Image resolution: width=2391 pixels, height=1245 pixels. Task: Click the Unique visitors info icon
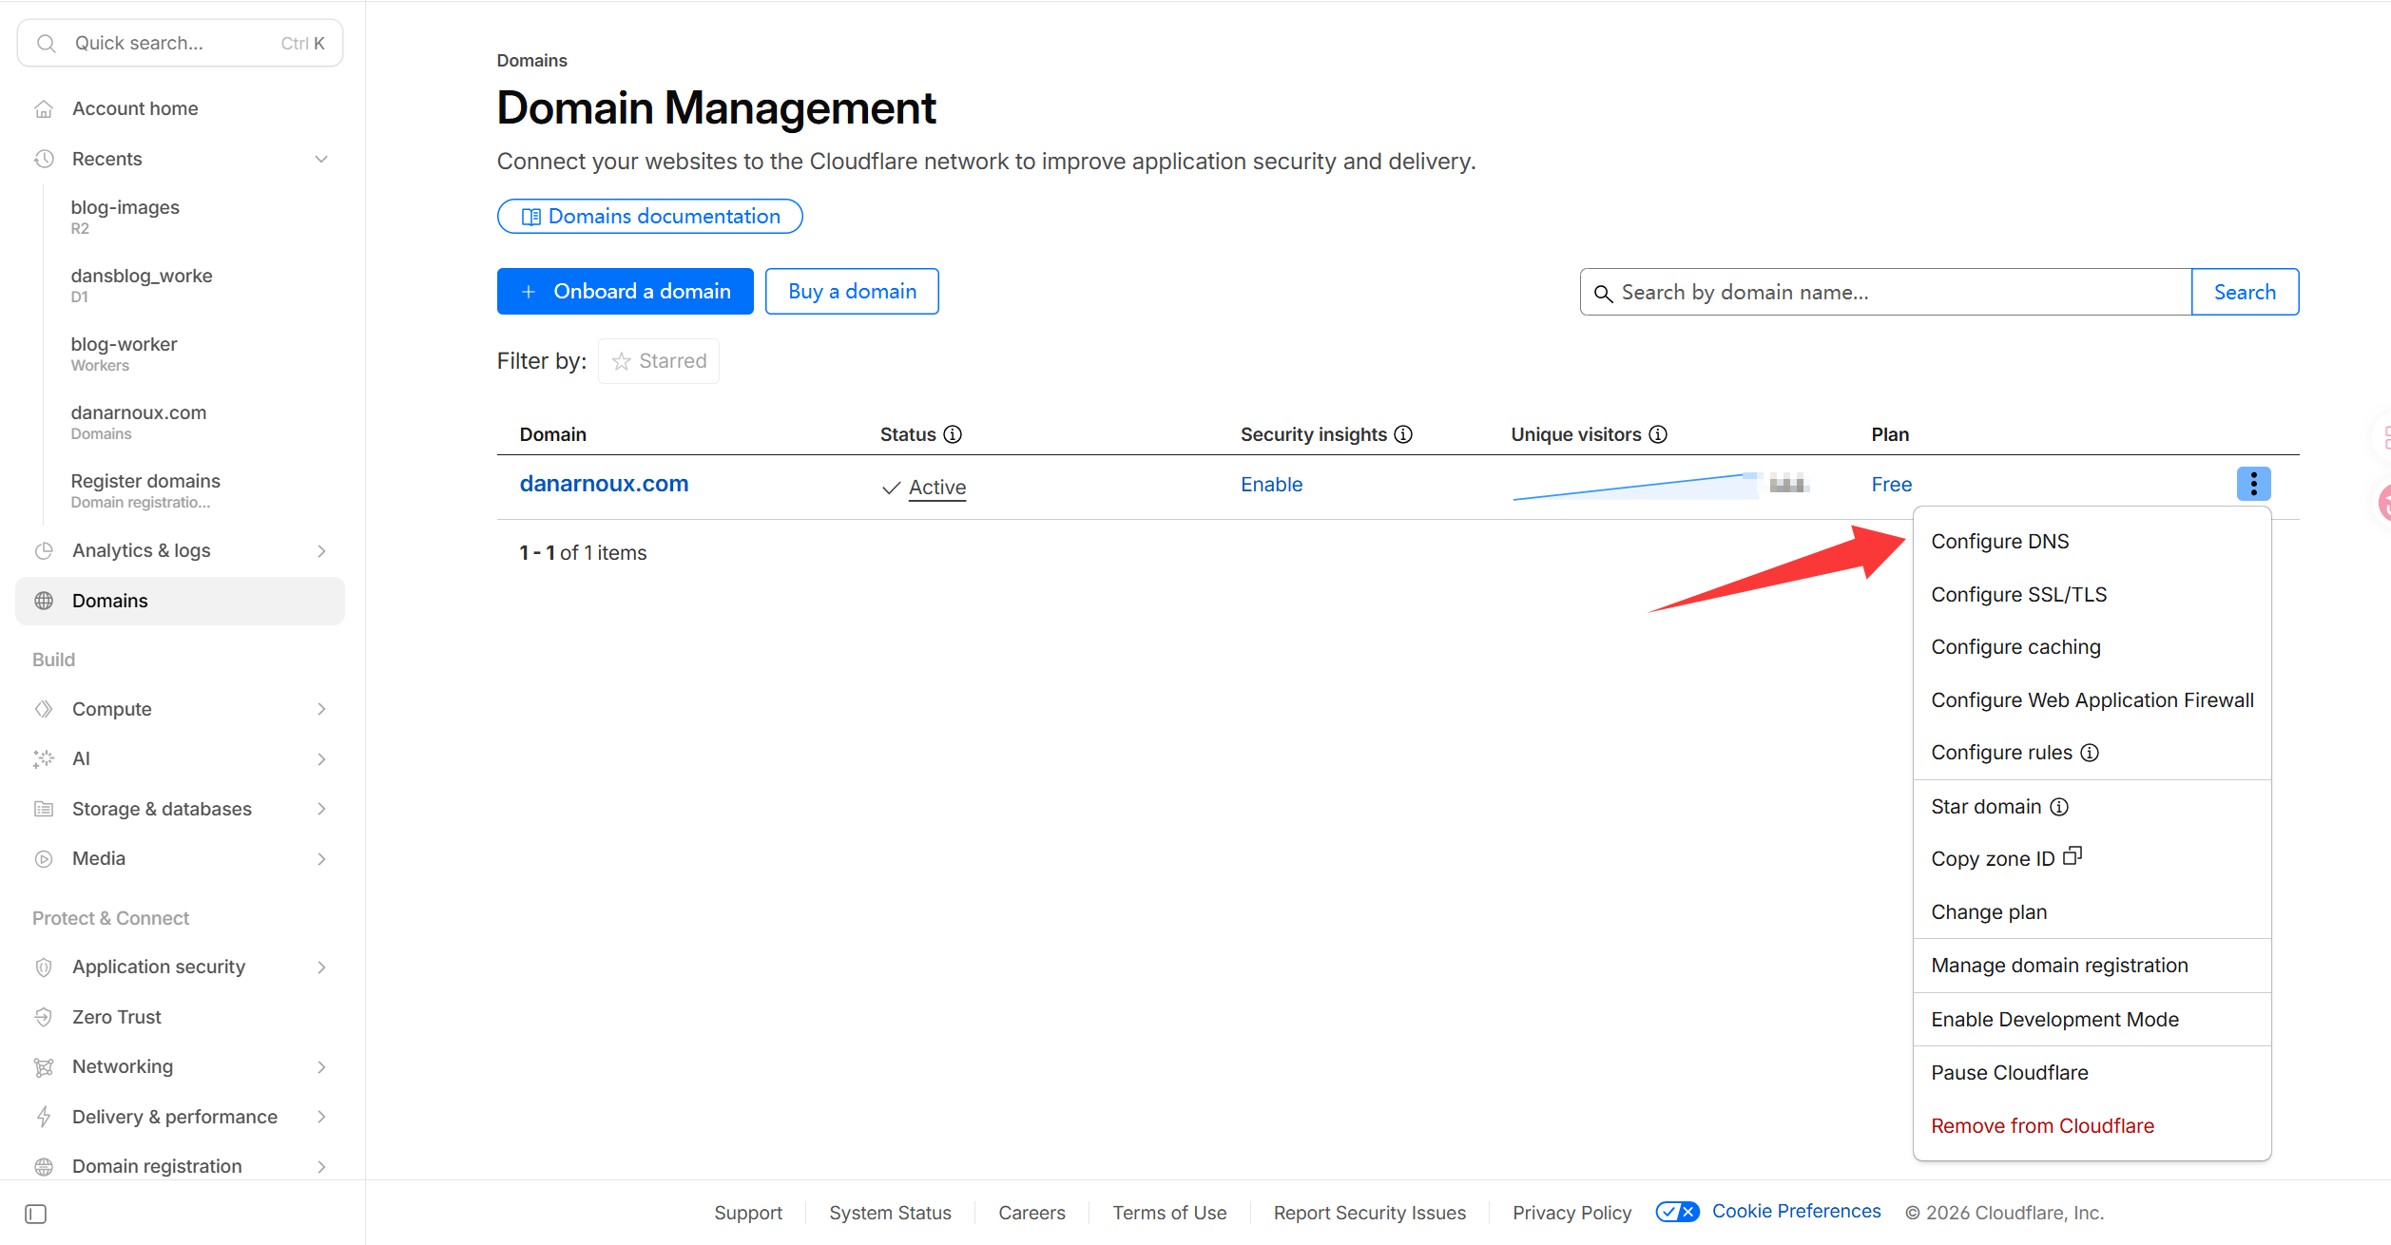[1657, 434]
